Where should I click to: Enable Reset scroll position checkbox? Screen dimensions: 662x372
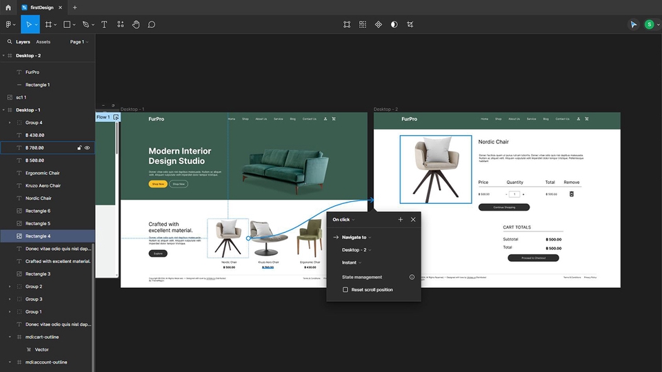[345, 289]
